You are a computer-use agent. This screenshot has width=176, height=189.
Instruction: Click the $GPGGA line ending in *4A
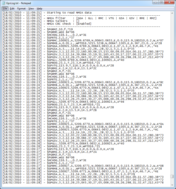81,88
